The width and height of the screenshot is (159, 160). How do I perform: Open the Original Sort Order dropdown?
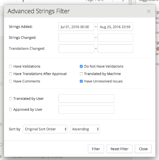pos(45,129)
